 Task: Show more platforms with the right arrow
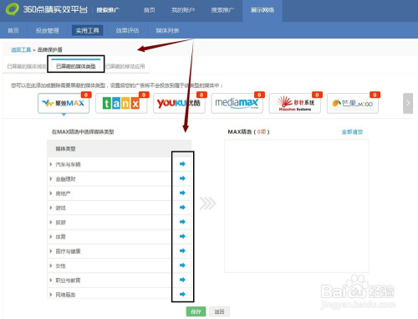pyautogui.click(x=408, y=103)
